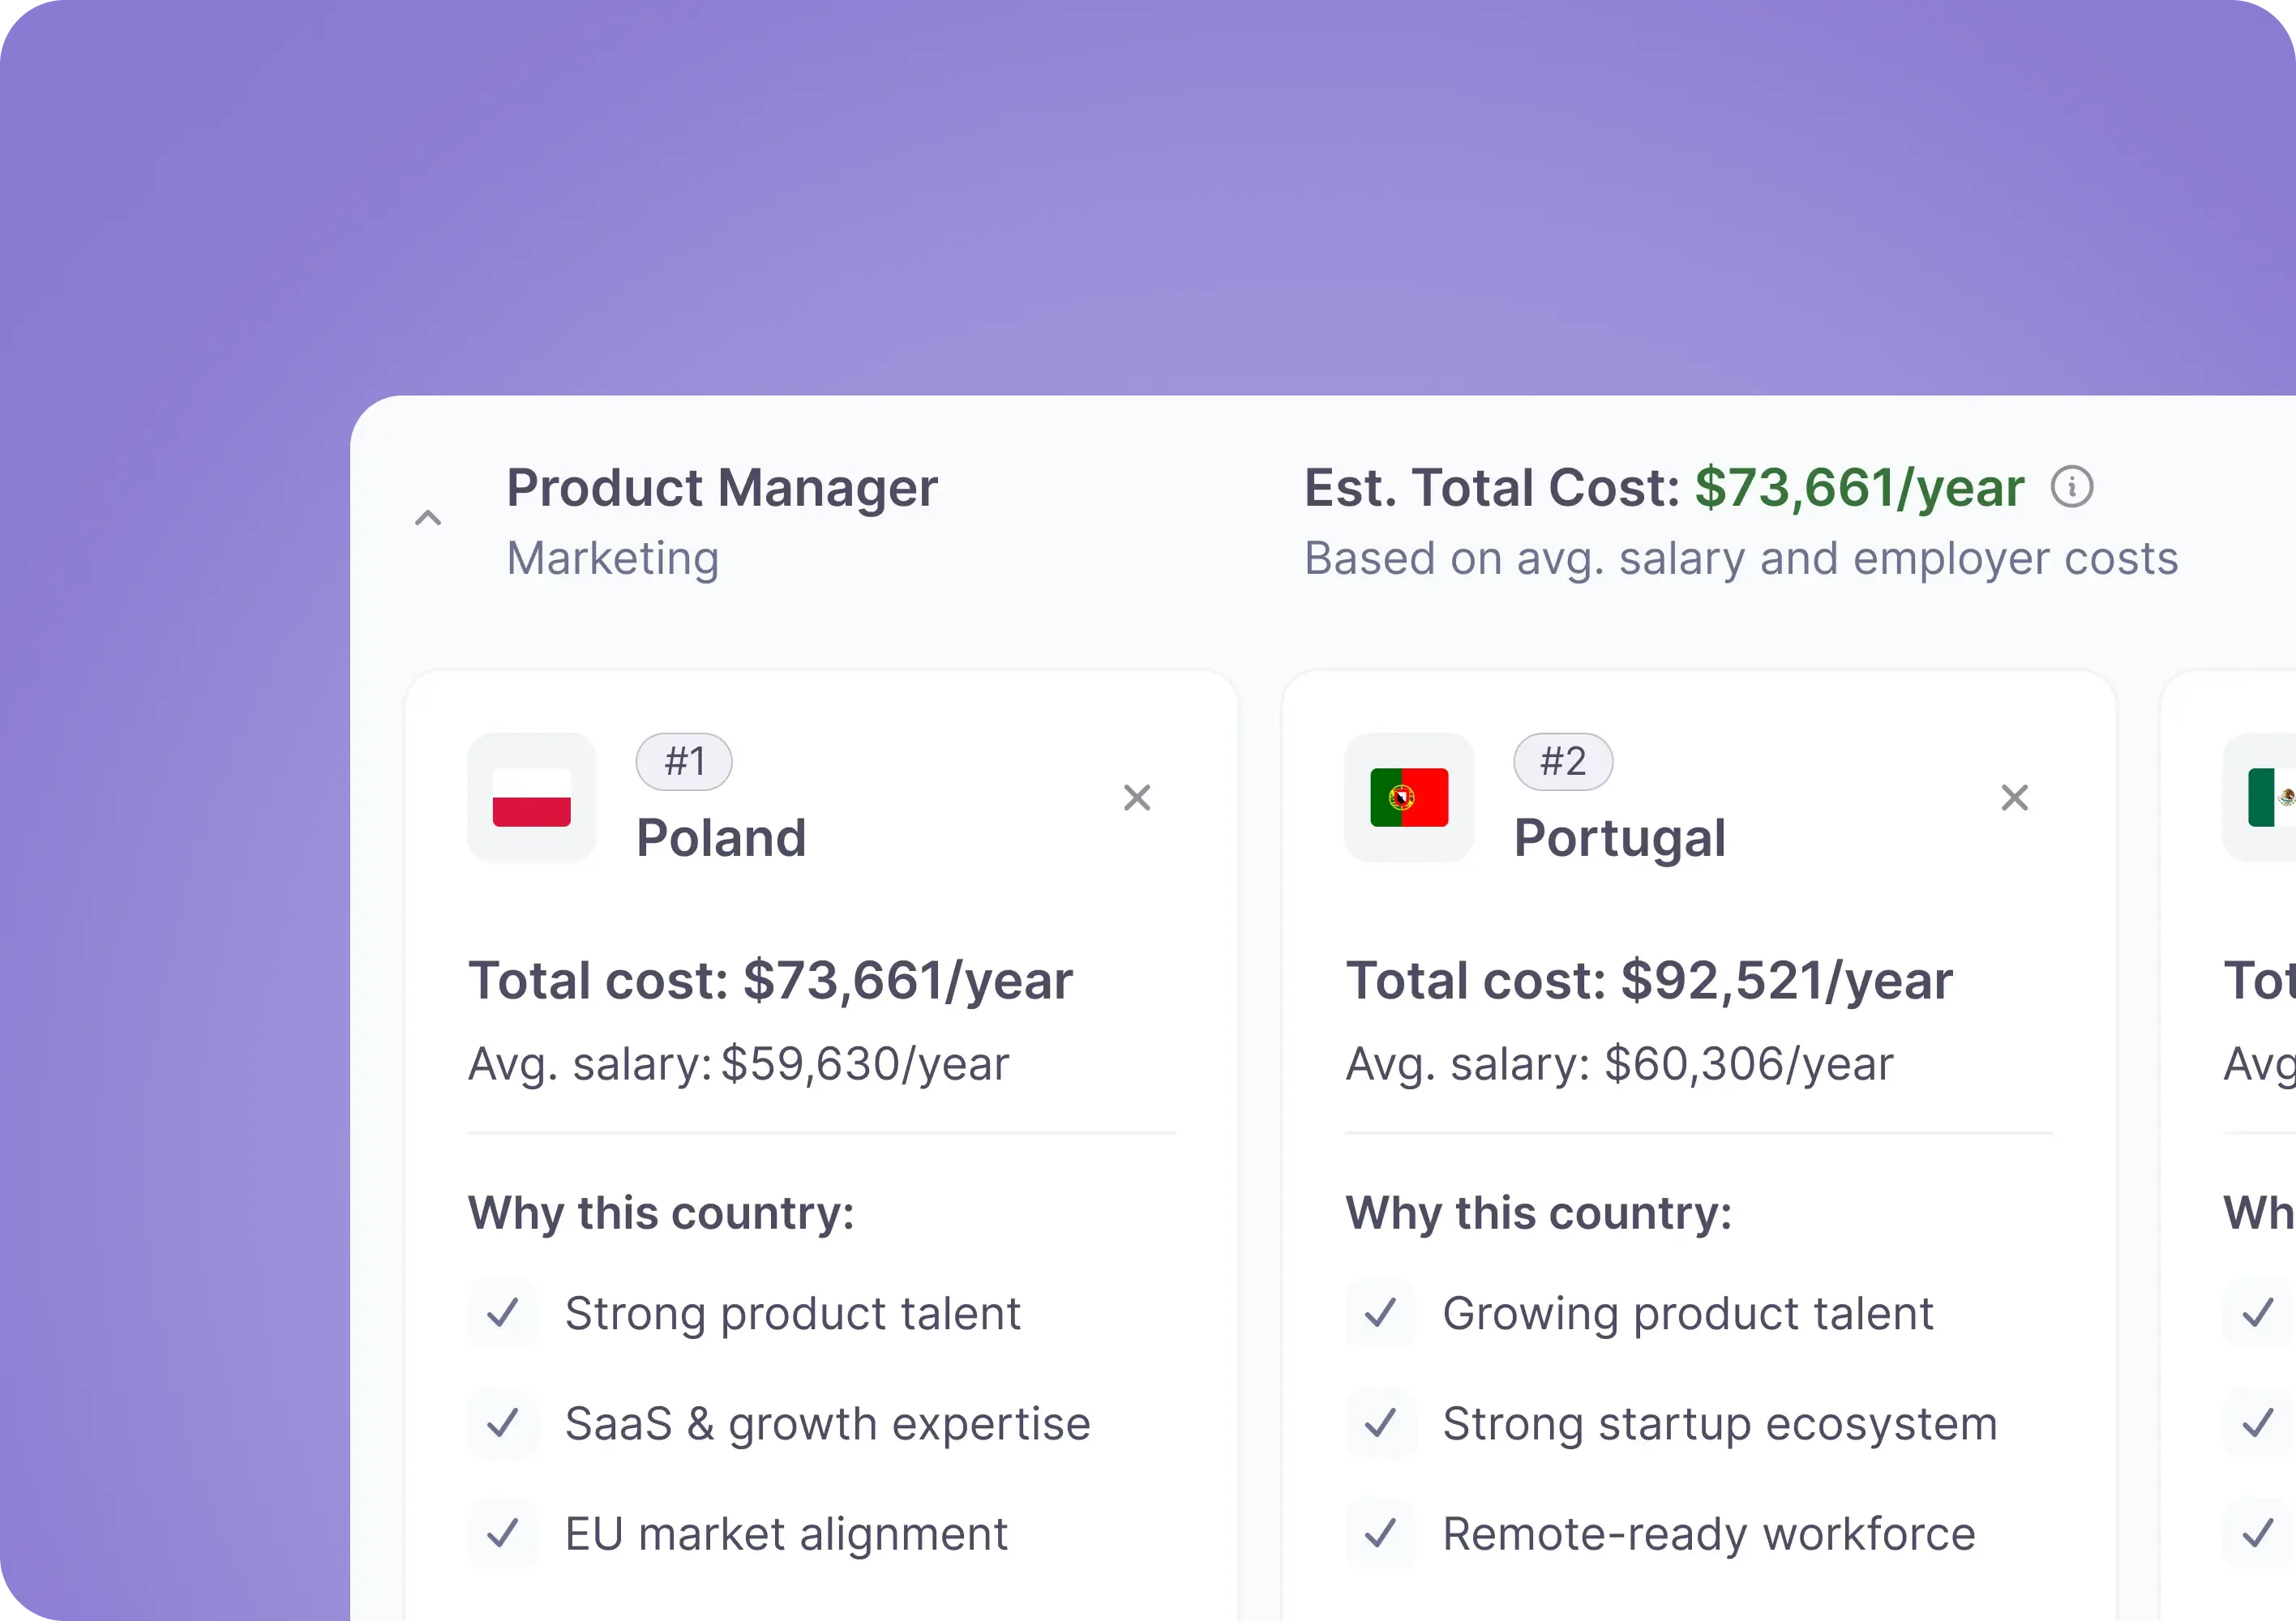2296x1621 pixels.
Task: Remove the Poland card with X
Action: tap(1137, 798)
